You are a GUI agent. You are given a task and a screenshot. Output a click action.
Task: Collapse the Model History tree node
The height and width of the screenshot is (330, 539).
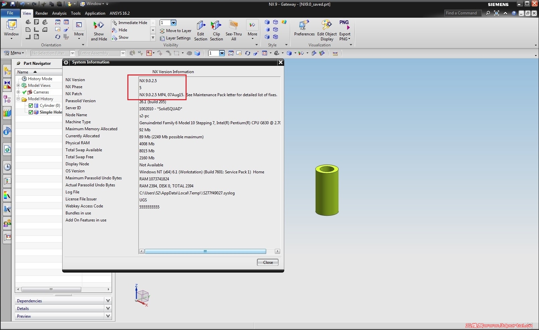point(18,99)
